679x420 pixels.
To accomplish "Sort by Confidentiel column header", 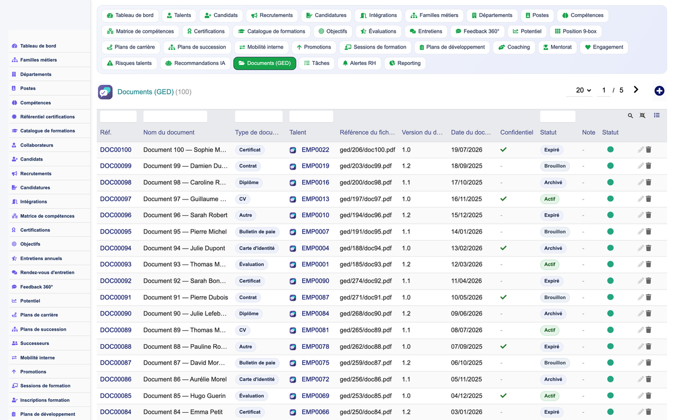I will pos(517,132).
